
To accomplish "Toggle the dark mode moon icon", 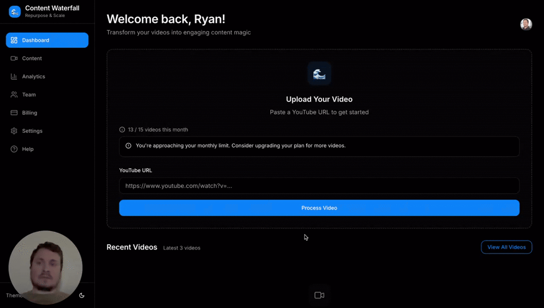I will pyautogui.click(x=82, y=295).
